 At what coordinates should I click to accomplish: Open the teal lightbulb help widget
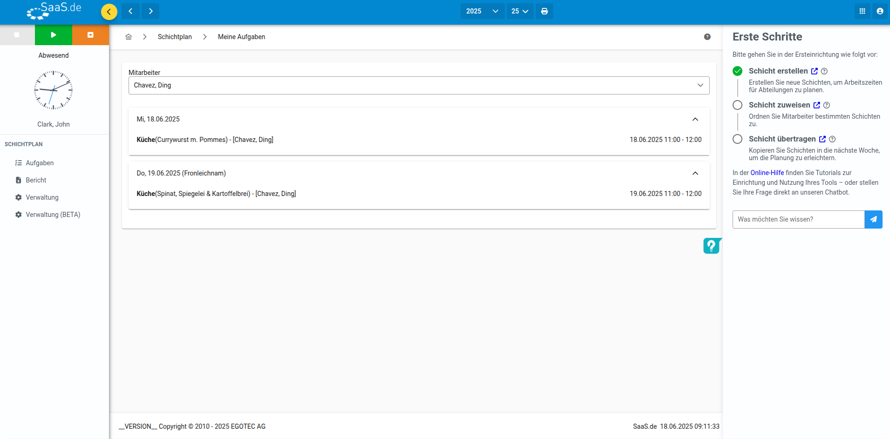(x=712, y=245)
